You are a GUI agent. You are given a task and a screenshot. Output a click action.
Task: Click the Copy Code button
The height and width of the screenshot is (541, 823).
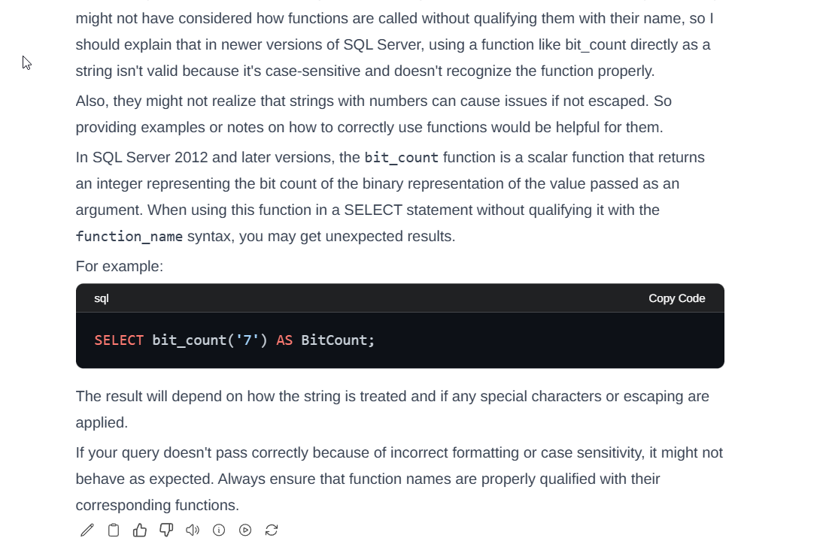[x=676, y=298]
